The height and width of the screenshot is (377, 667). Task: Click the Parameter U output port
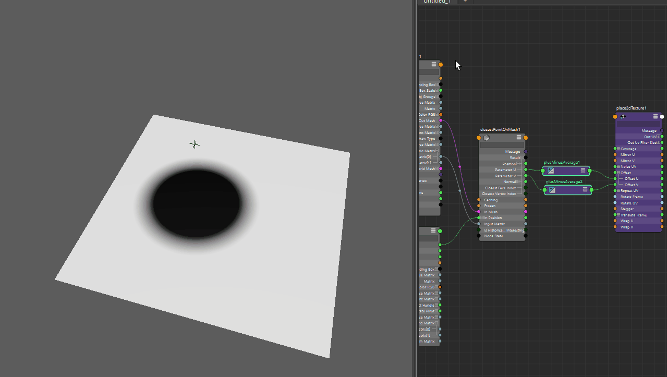click(x=525, y=169)
